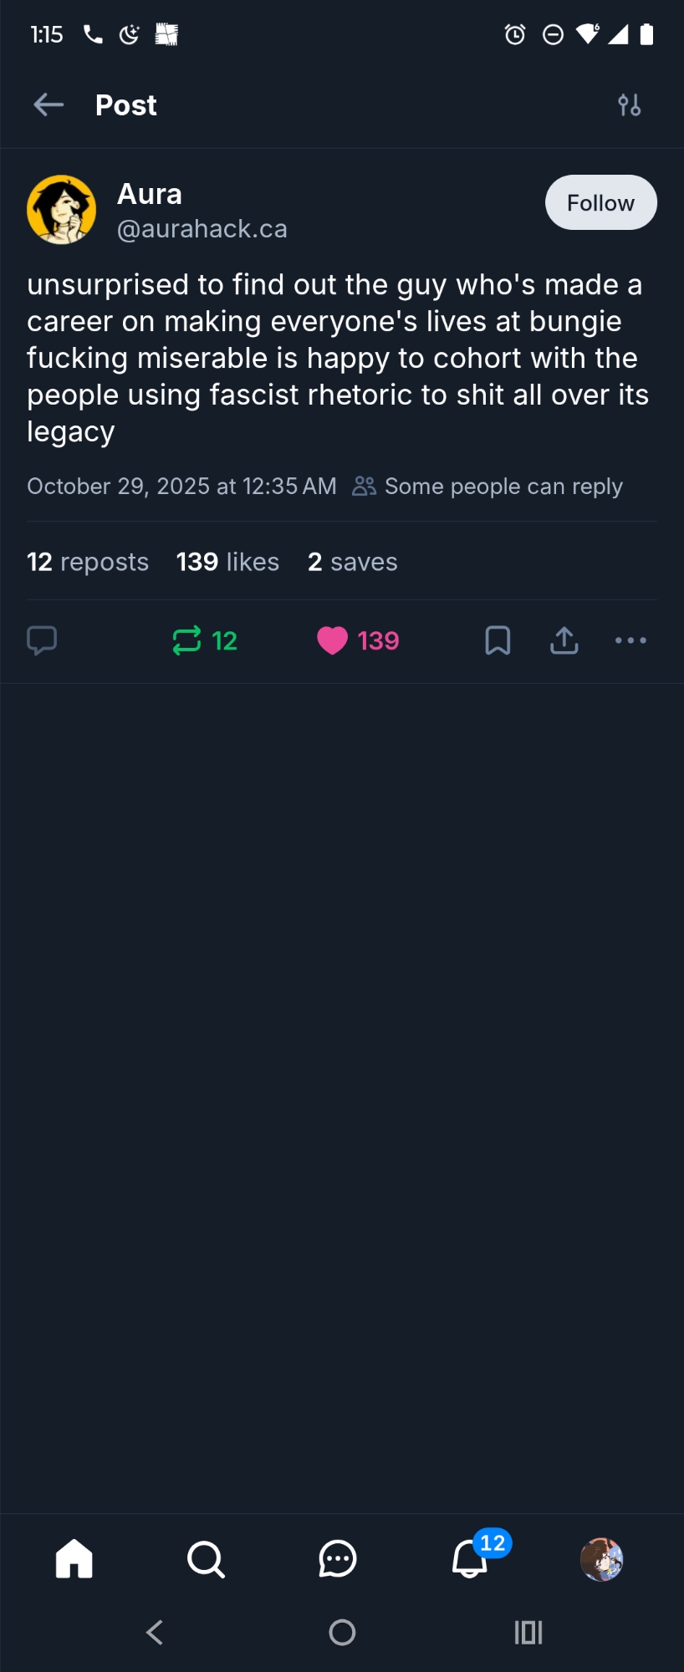Open my profile avatar tab

point(601,1559)
